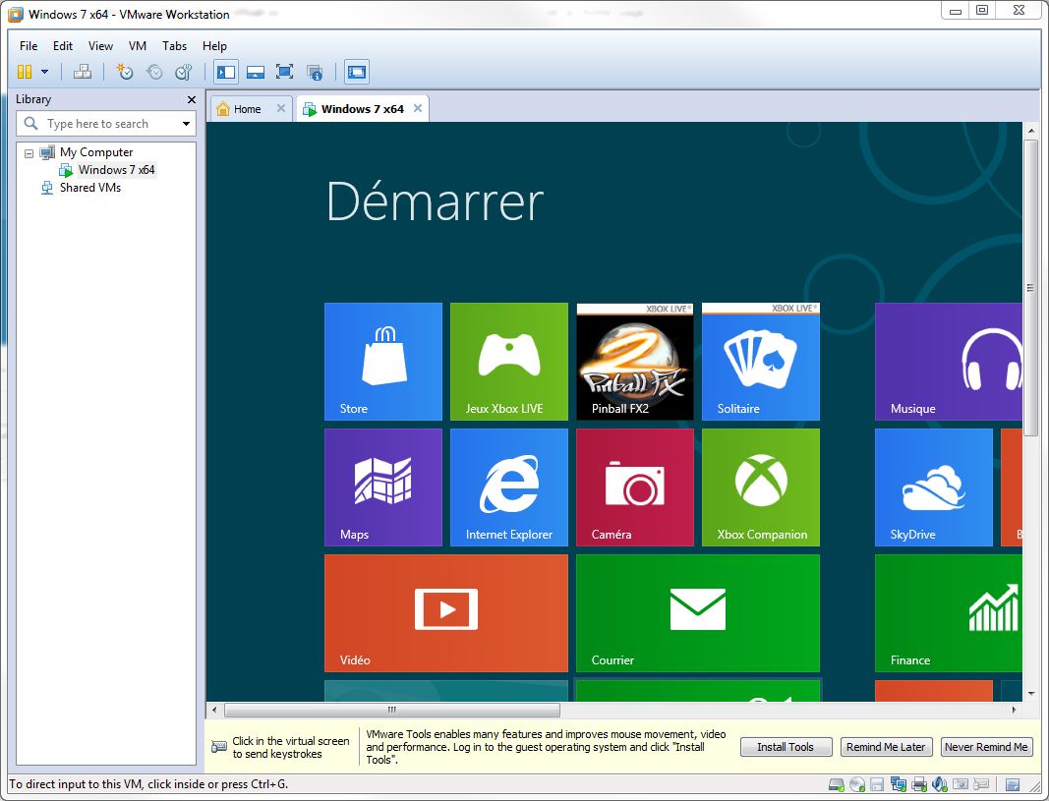1049x801 pixels.
Task: Click the library search field
Action: pos(106,124)
